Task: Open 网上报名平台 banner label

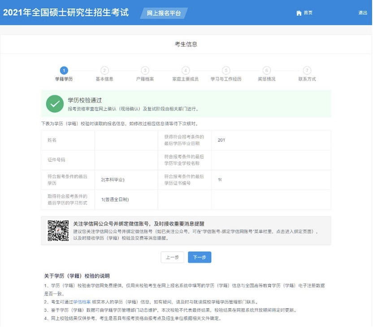Action: point(164,13)
